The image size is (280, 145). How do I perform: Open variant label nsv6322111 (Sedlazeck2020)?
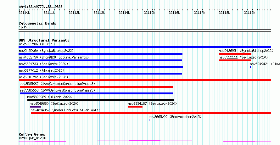tap(243, 57)
